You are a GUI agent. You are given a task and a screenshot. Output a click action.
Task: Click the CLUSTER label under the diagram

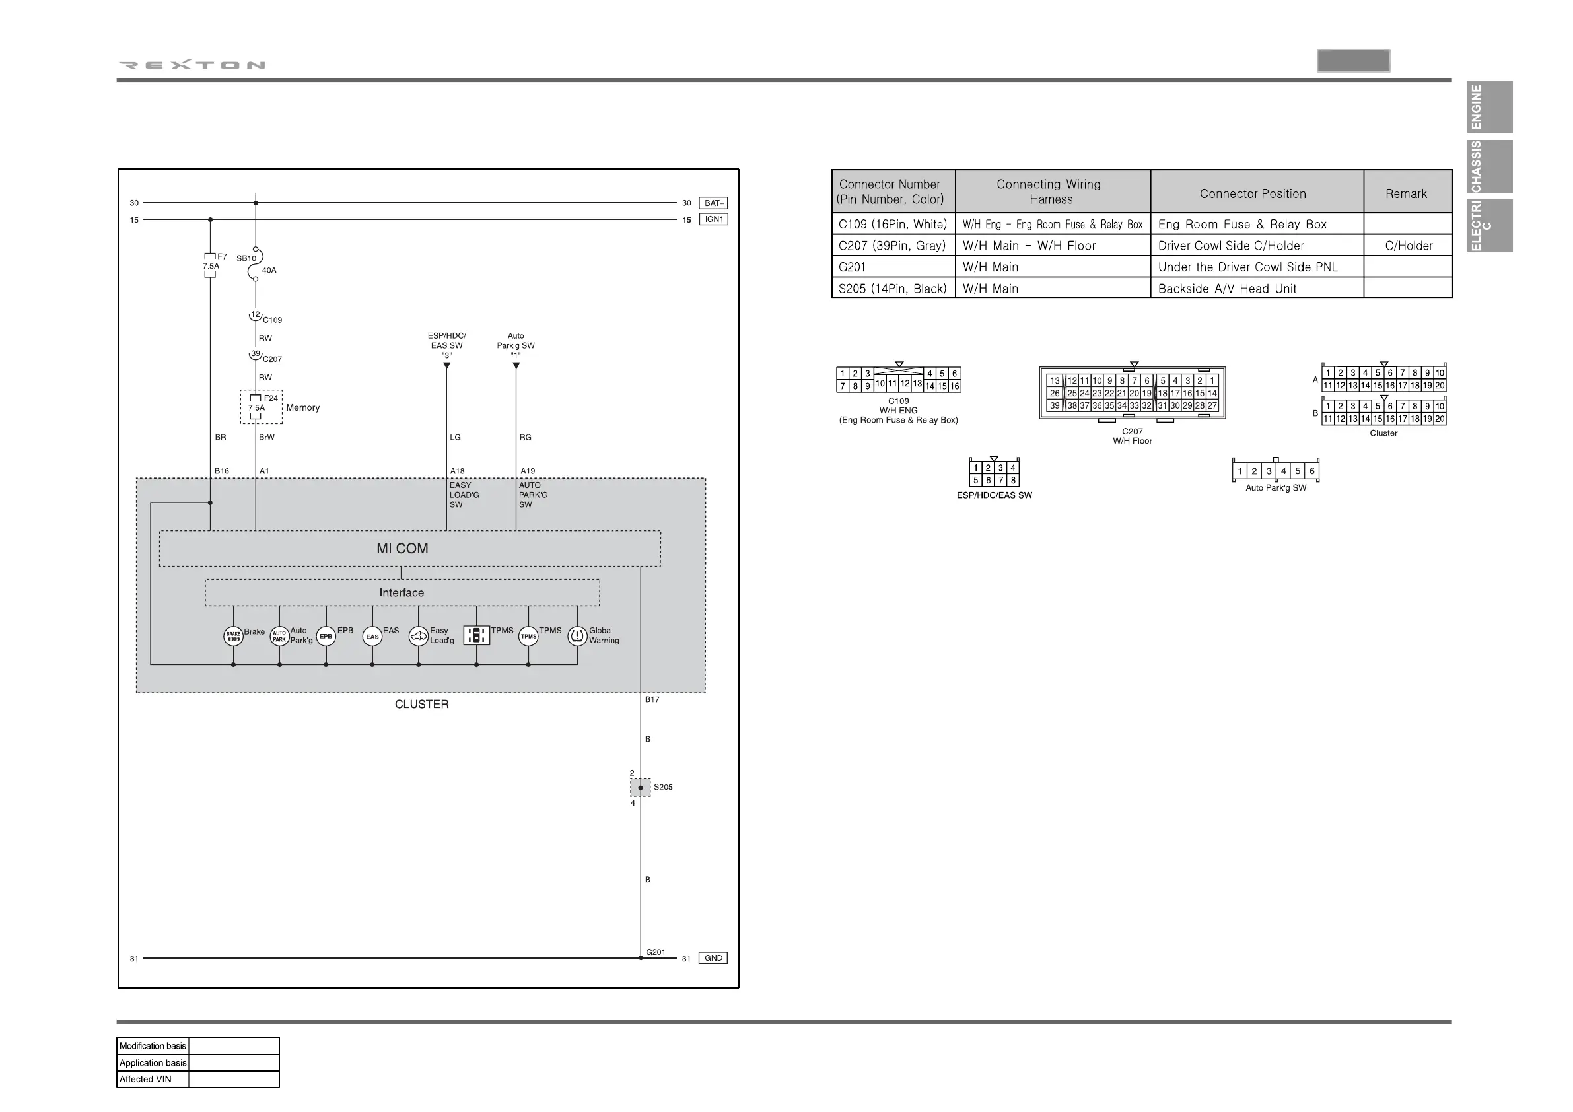click(x=421, y=705)
